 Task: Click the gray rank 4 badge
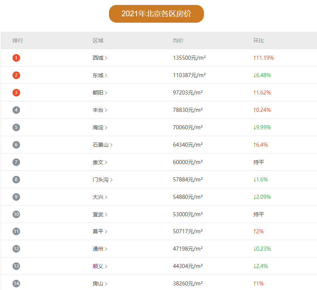point(16,110)
